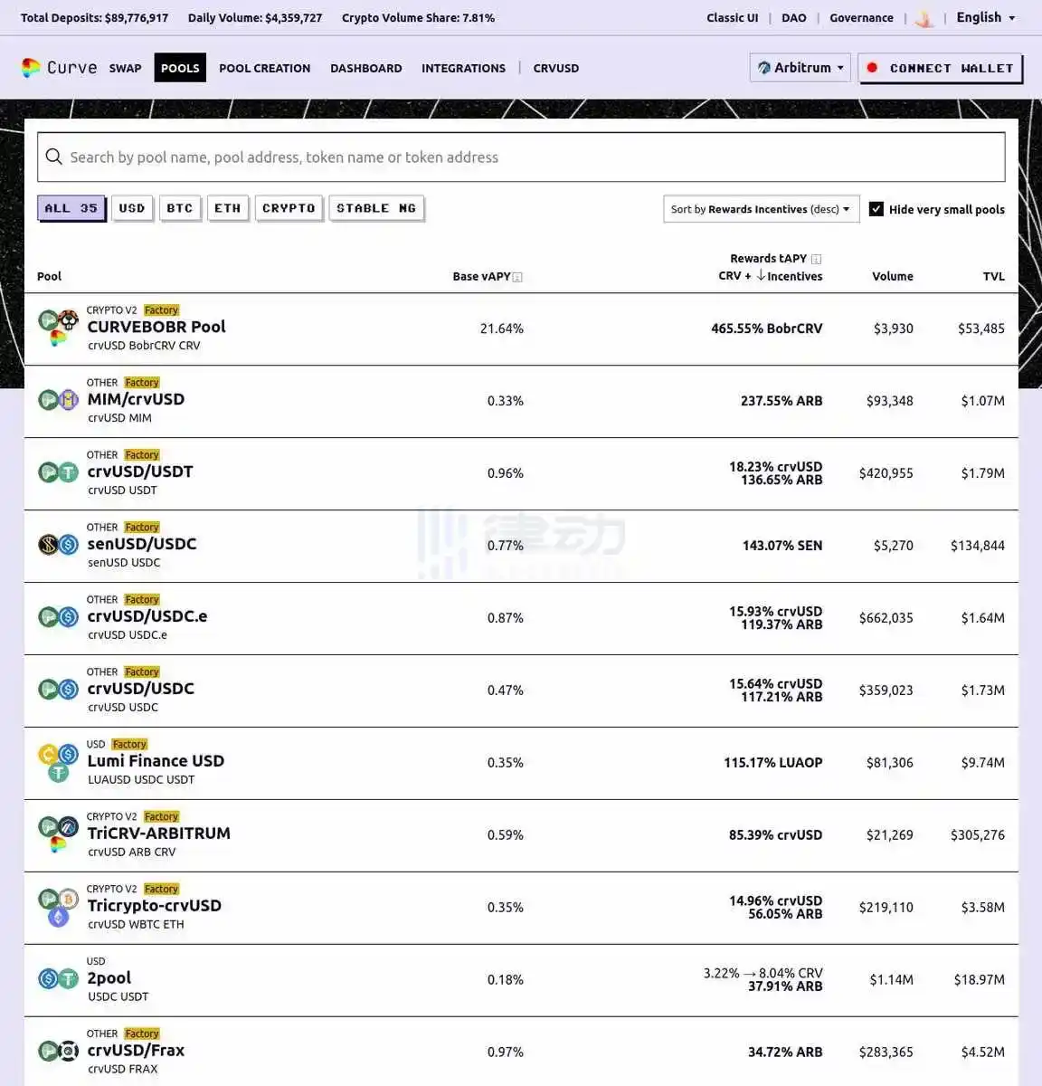
Task: Click 2pool's $18.97M TVL value
Action: pyautogui.click(x=980, y=979)
